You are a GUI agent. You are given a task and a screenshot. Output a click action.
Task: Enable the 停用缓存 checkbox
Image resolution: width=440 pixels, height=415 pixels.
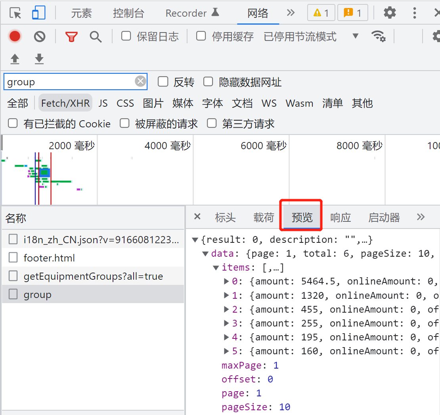click(x=201, y=36)
